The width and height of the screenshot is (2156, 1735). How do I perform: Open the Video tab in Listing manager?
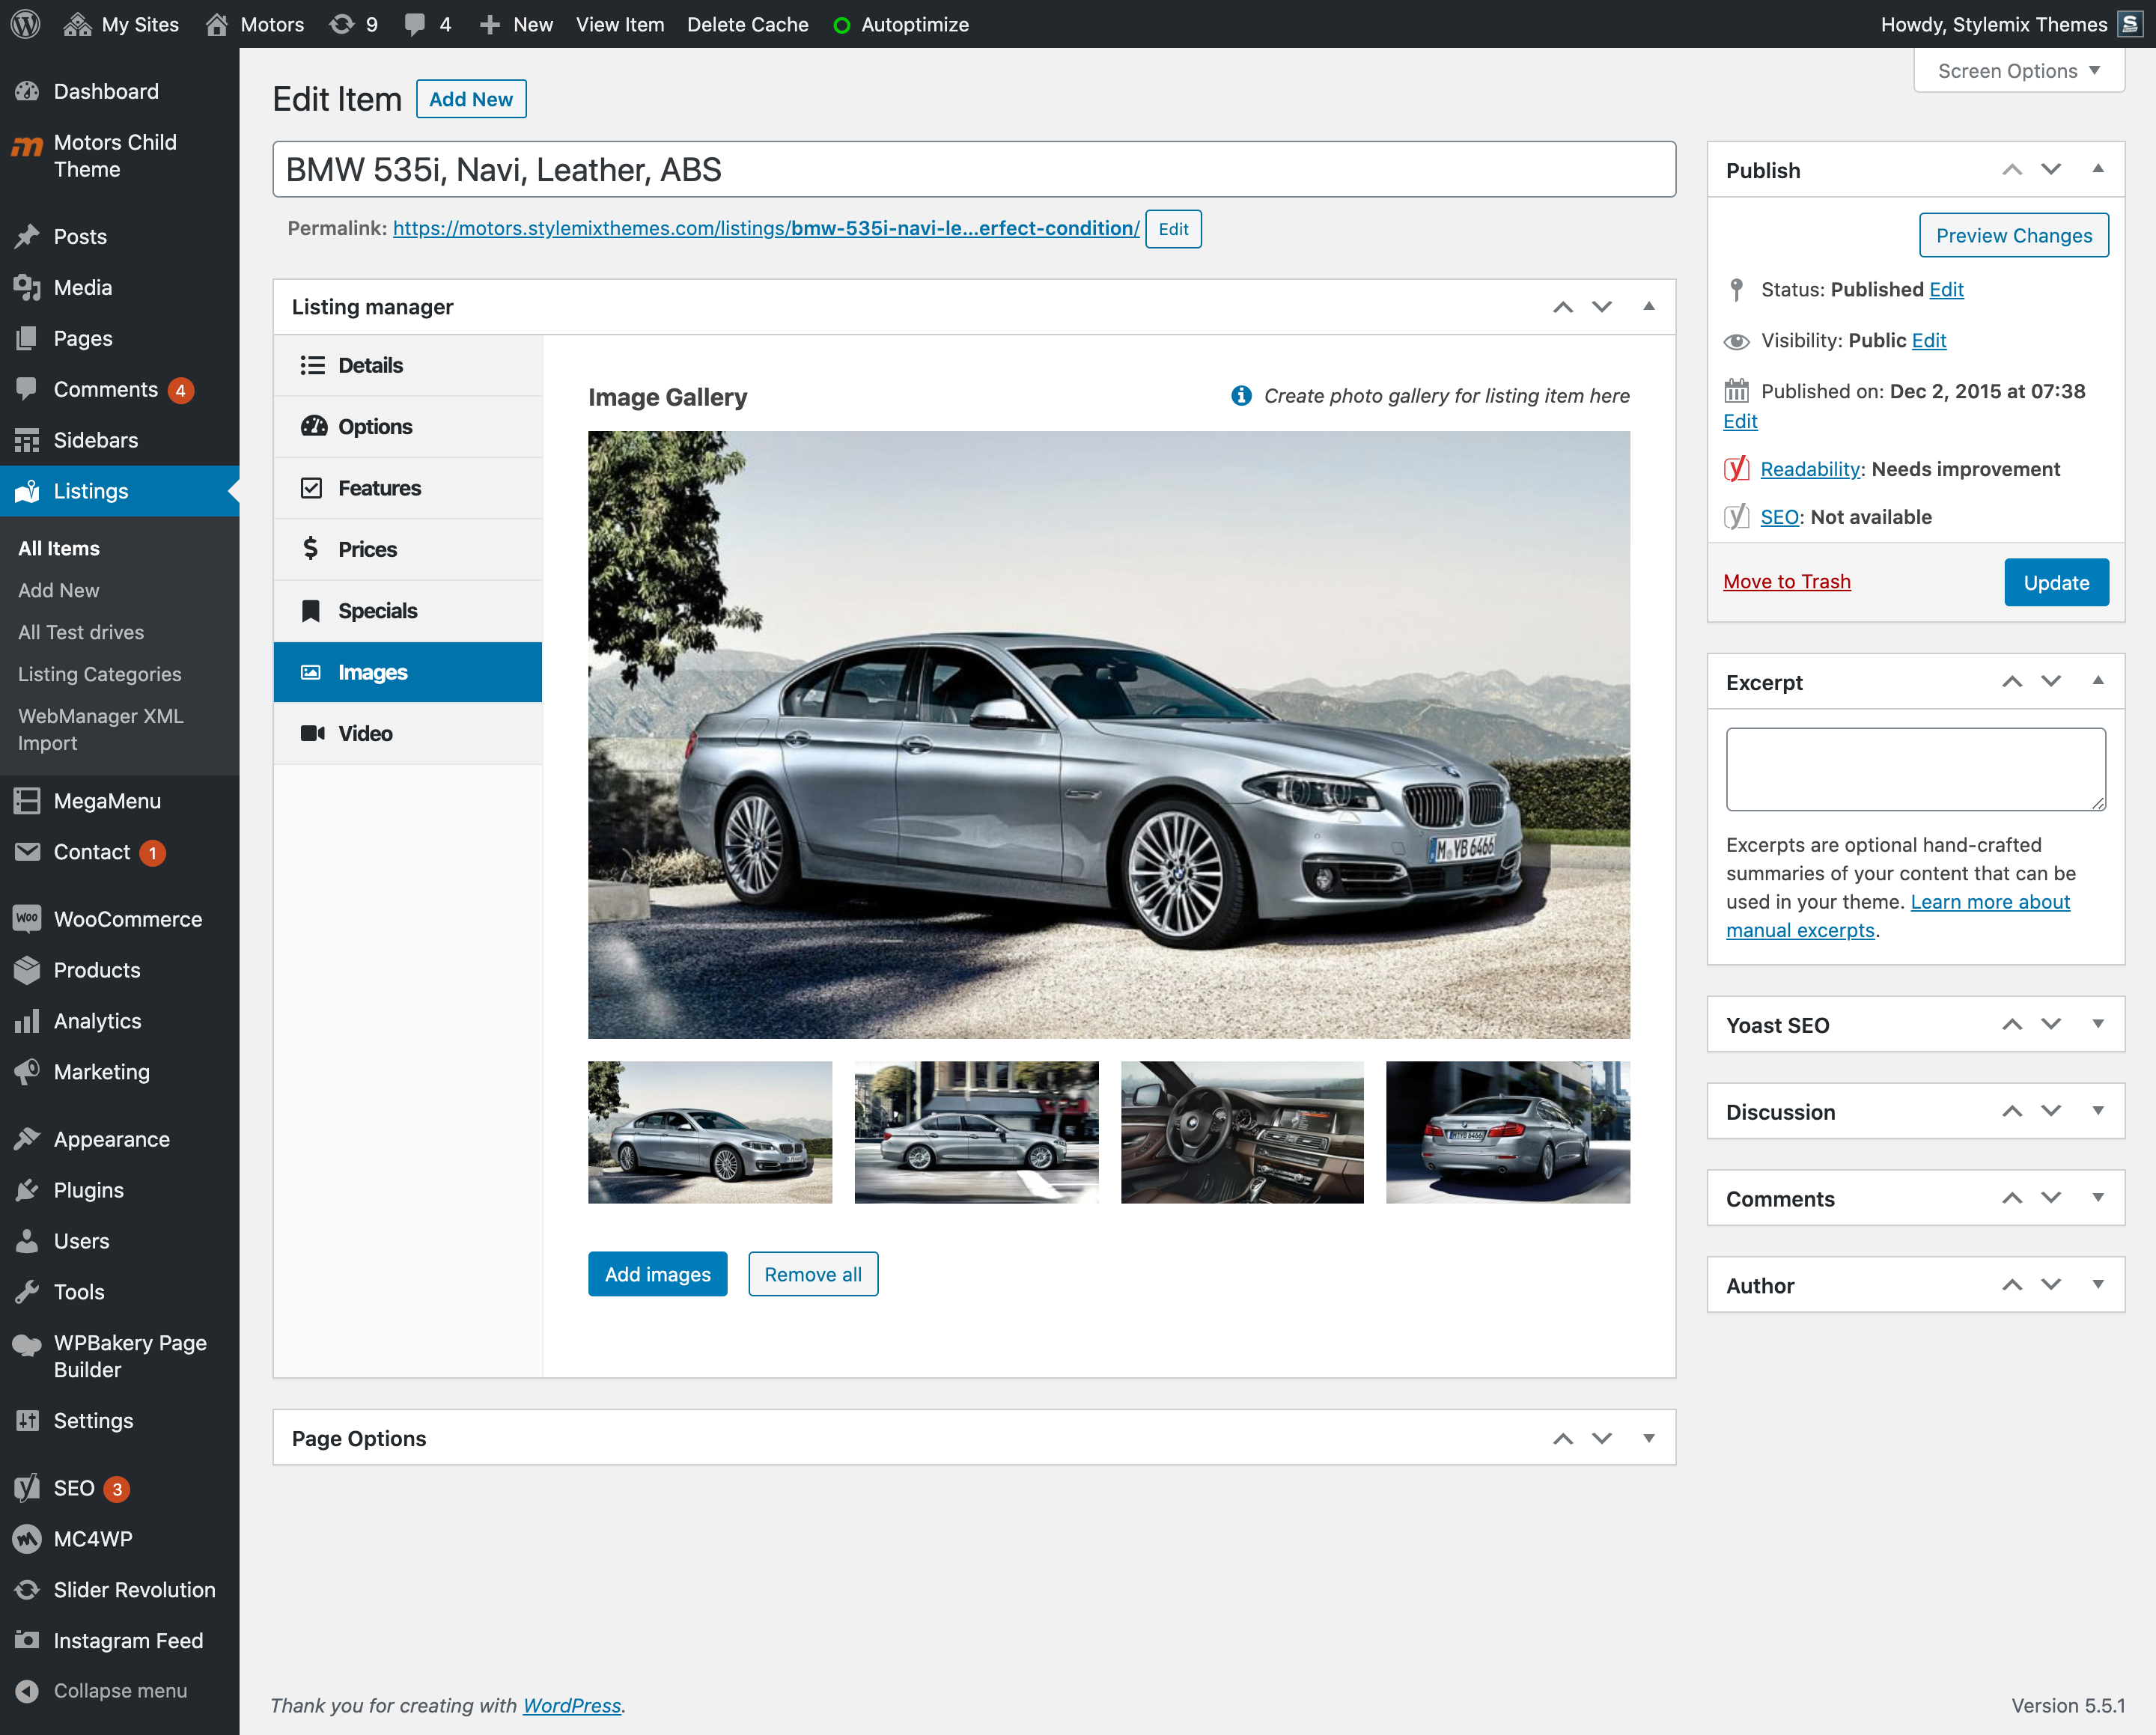click(365, 733)
